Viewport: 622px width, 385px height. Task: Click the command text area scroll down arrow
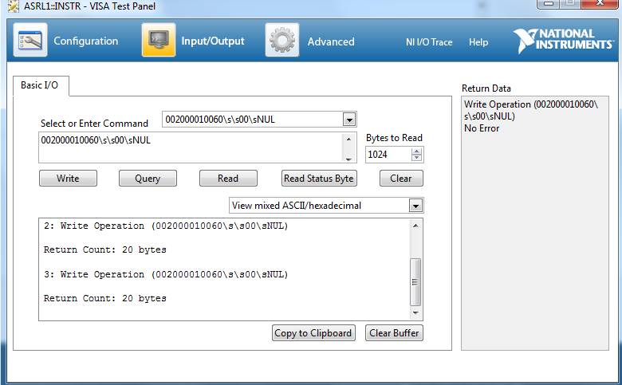[x=348, y=159]
